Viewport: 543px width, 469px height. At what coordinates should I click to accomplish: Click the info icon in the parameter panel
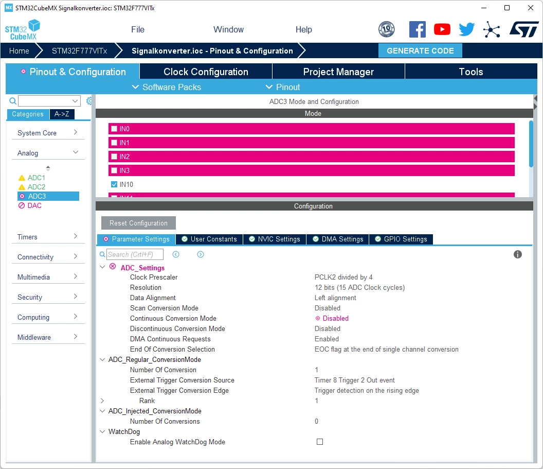pyautogui.click(x=517, y=254)
